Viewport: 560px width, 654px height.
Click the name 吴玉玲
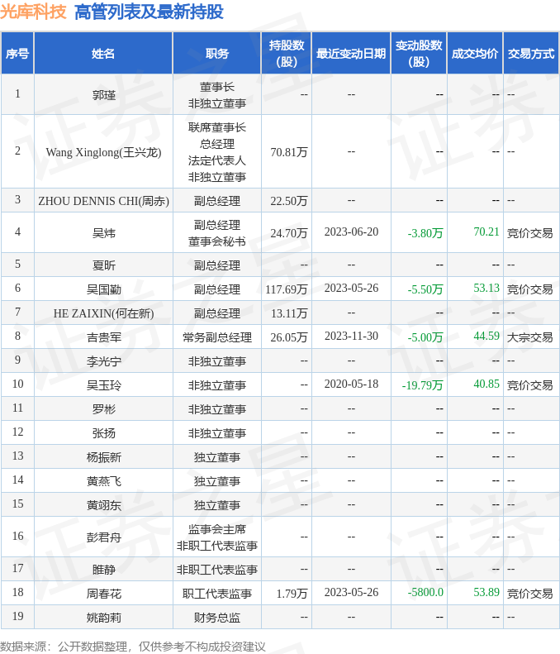(x=104, y=385)
